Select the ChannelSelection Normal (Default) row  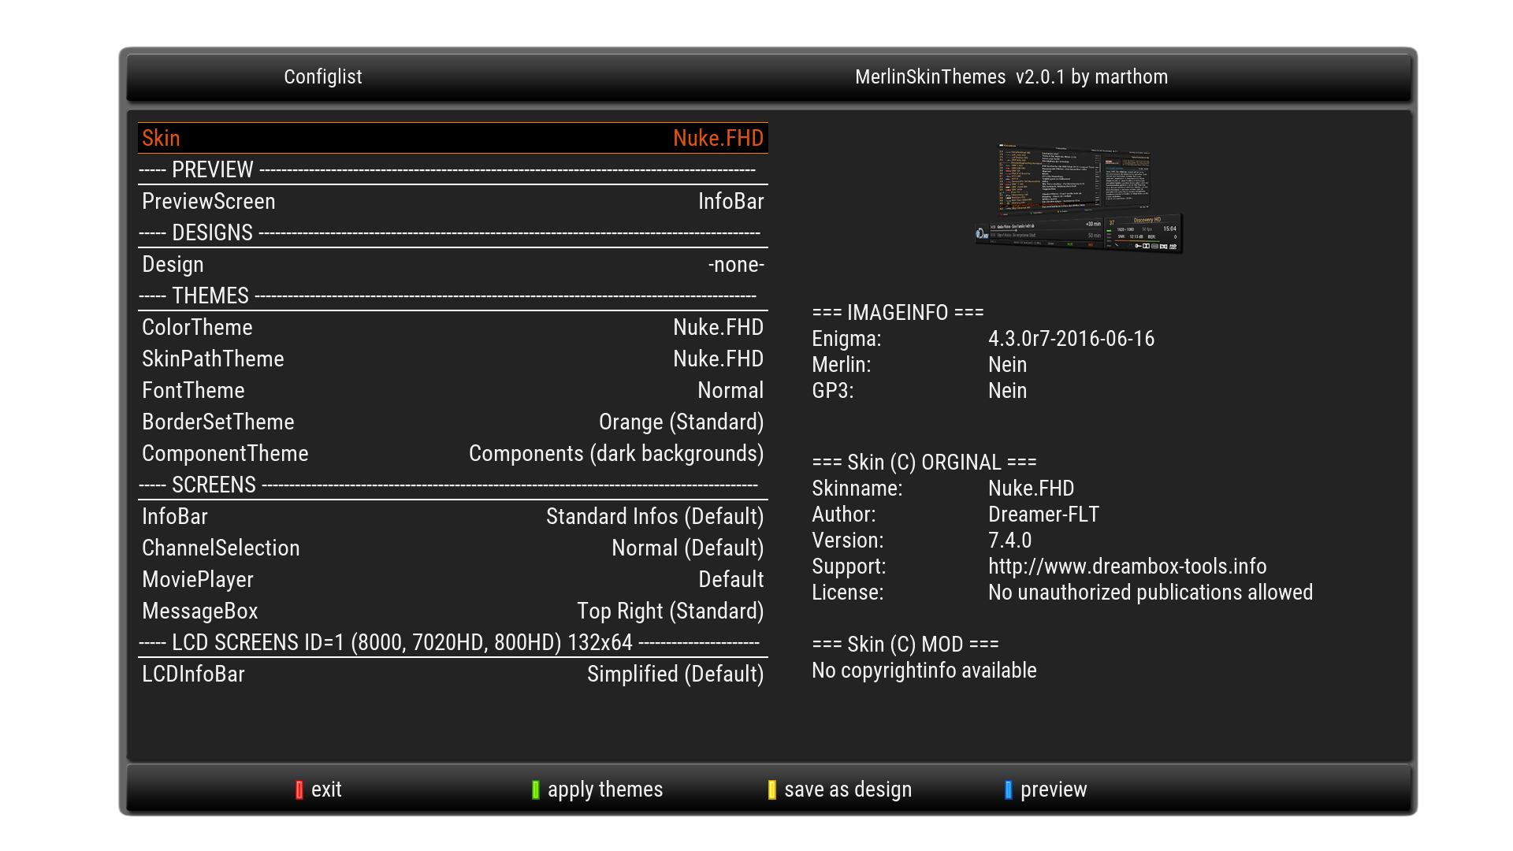[452, 548]
